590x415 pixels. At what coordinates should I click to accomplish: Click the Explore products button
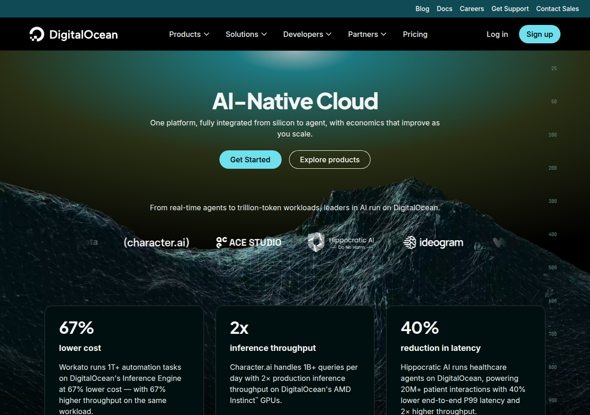pyautogui.click(x=330, y=160)
